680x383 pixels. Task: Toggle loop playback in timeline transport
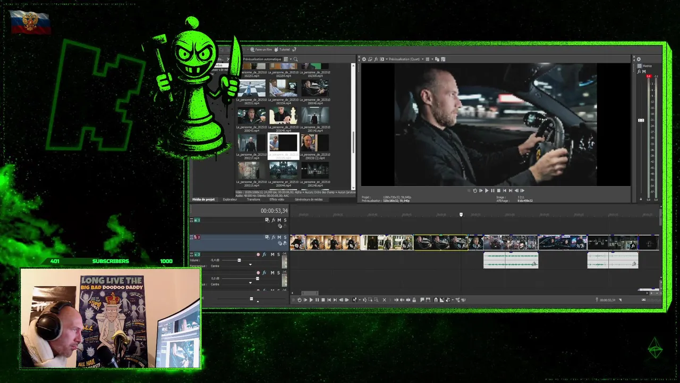coord(300,299)
